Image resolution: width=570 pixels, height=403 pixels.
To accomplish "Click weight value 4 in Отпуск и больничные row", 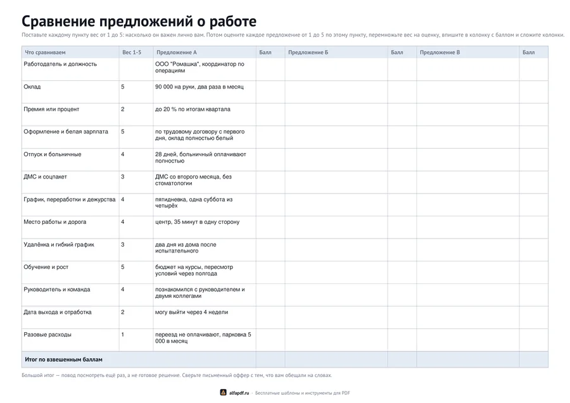I will tap(122, 154).
